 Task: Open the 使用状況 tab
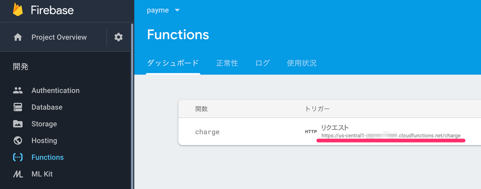[x=302, y=63]
